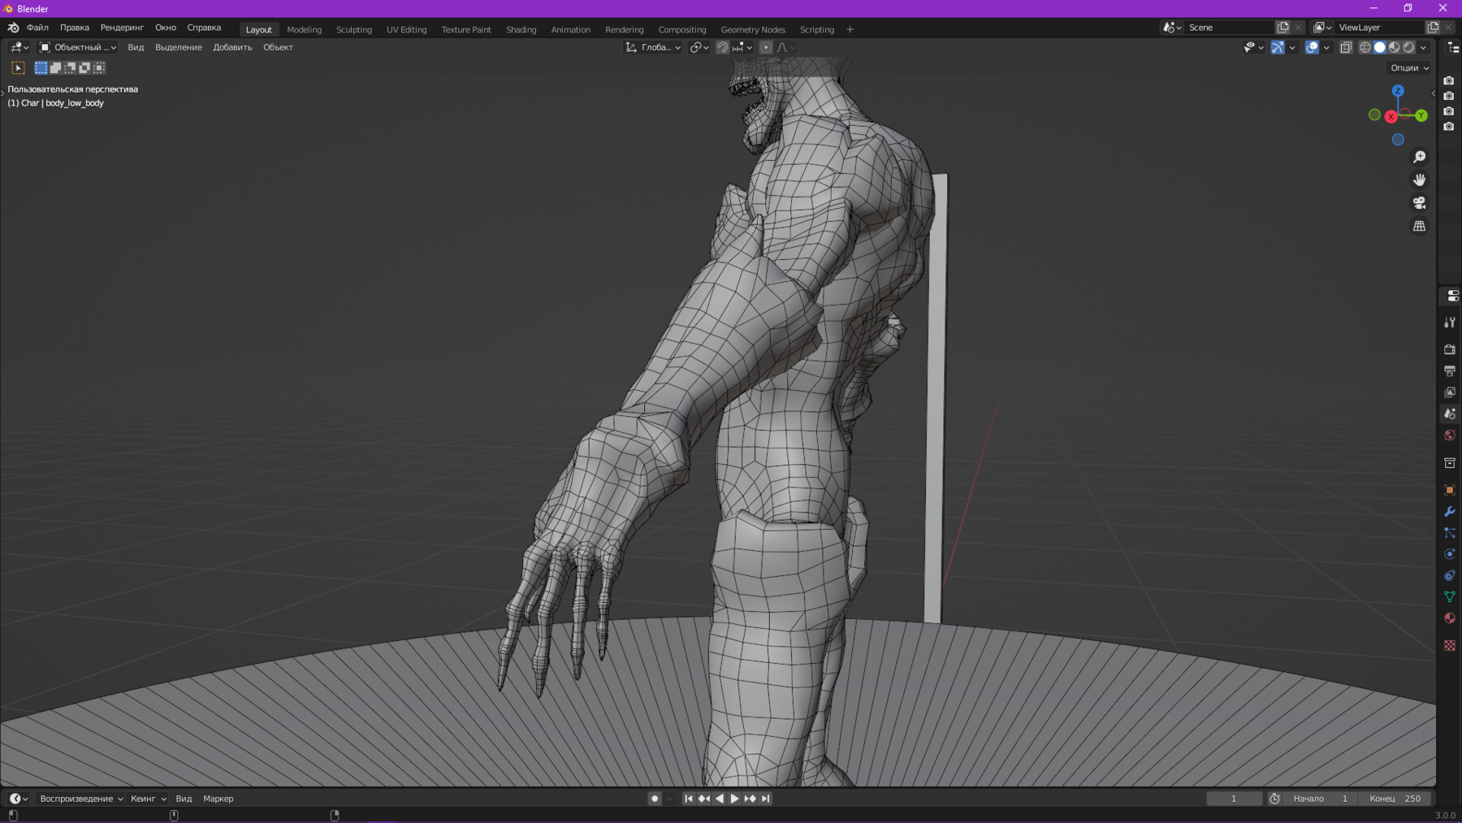Image resolution: width=1462 pixels, height=823 pixels.
Task: Click the camera view icon in viewport
Action: [1418, 203]
